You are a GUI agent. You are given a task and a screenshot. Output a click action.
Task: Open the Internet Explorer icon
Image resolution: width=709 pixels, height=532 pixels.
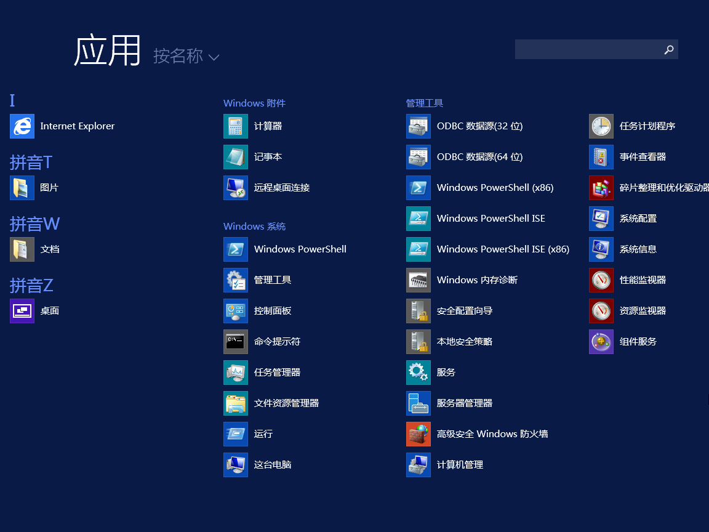coord(22,126)
